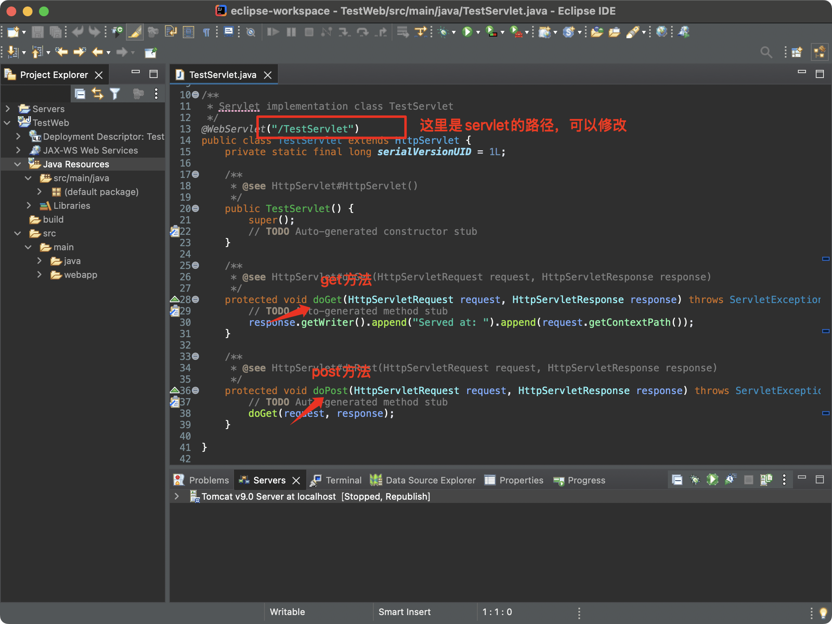Open the Data Source Explorer tab
Screen dimensions: 832x624
423,480
